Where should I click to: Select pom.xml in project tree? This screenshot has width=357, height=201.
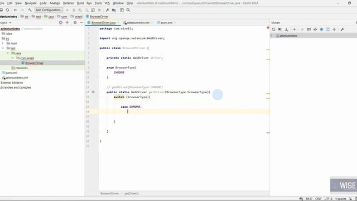tap(11, 73)
